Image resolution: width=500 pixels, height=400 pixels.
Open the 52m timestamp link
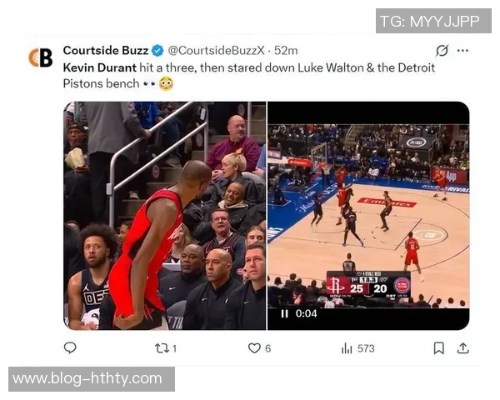tap(286, 50)
